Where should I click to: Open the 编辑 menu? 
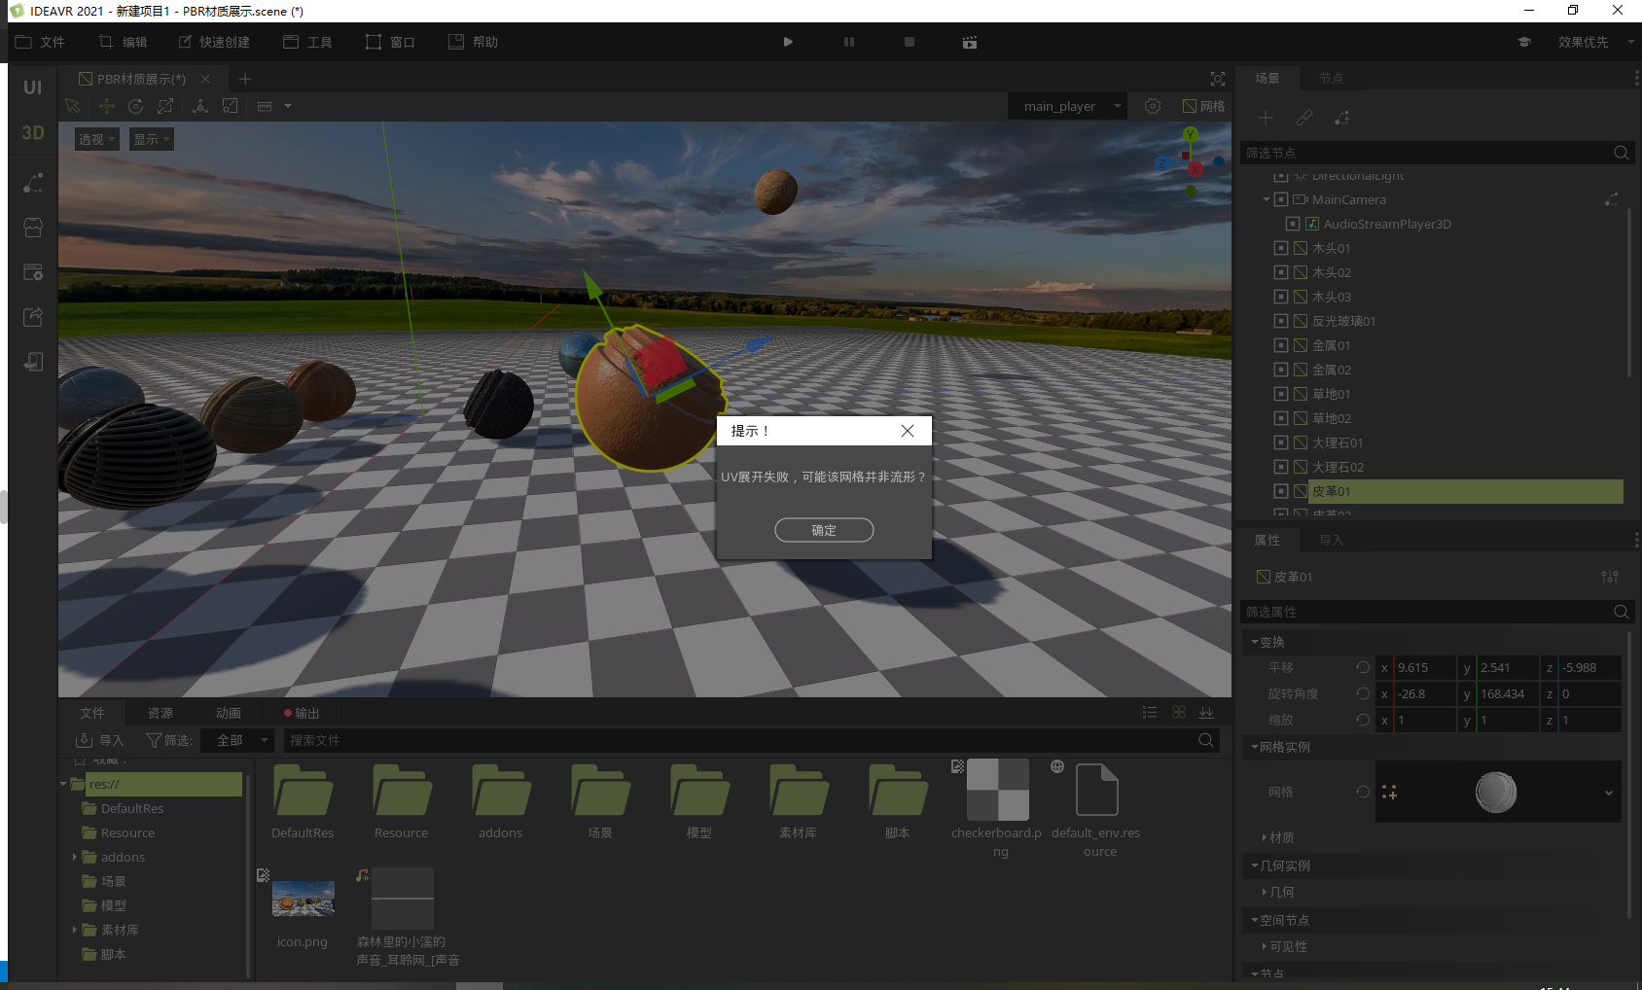click(123, 42)
